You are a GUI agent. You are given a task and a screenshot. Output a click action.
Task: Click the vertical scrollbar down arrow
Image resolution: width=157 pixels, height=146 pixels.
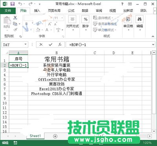pos(154,131)
